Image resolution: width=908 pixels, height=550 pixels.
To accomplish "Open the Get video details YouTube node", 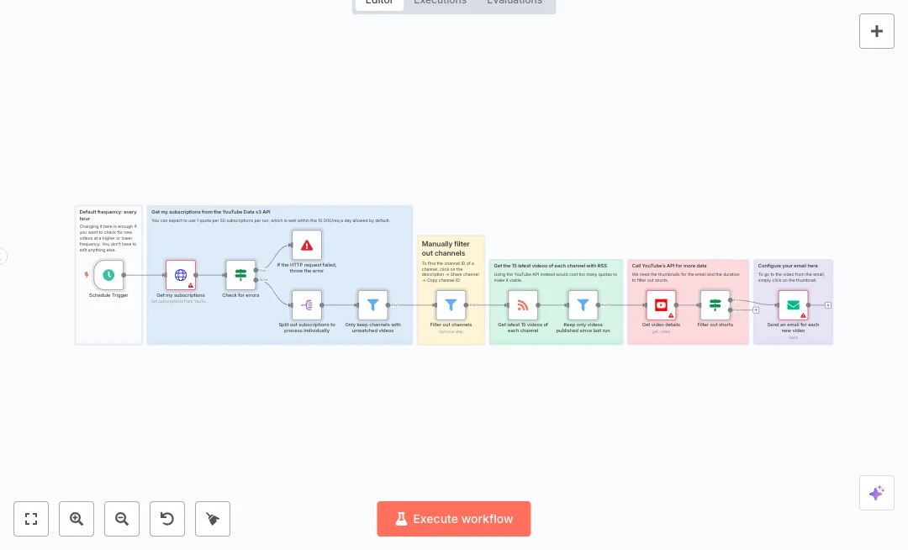I will click(661, 305).
